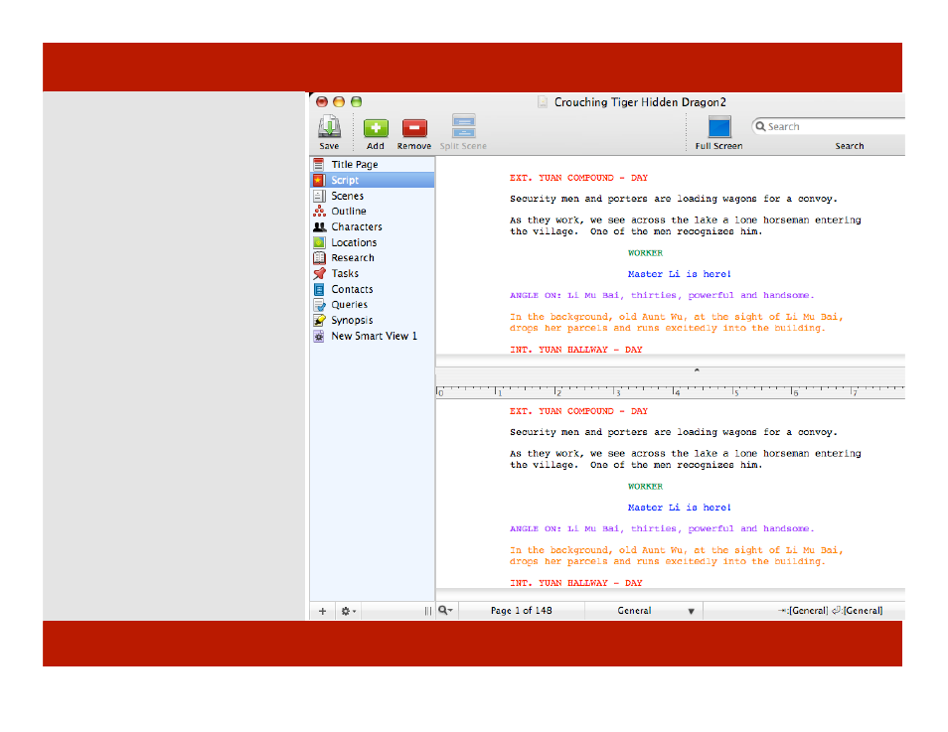Open the Title Page icon in the sidebar
This screenshot has height=732, width=948.
pyautogui.click(x=319, y=165)
